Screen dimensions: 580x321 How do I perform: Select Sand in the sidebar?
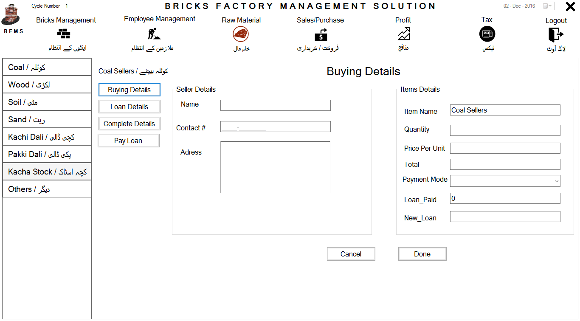pyautogui.click(x=47, y=119)
